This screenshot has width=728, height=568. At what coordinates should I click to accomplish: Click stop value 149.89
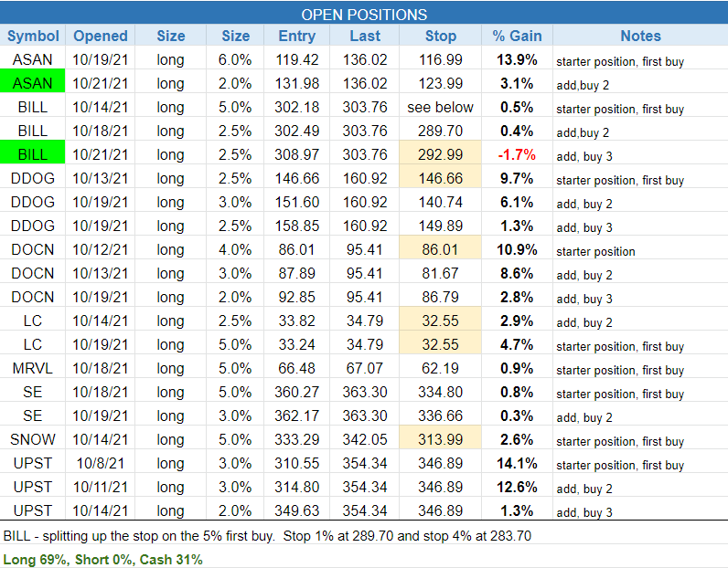tap(440, 226)
